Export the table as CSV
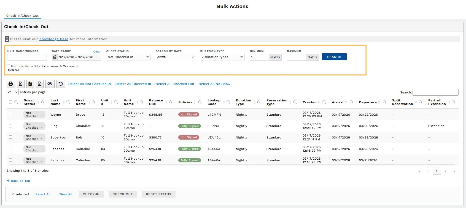The image size is (466, 208). click(30, 84)
